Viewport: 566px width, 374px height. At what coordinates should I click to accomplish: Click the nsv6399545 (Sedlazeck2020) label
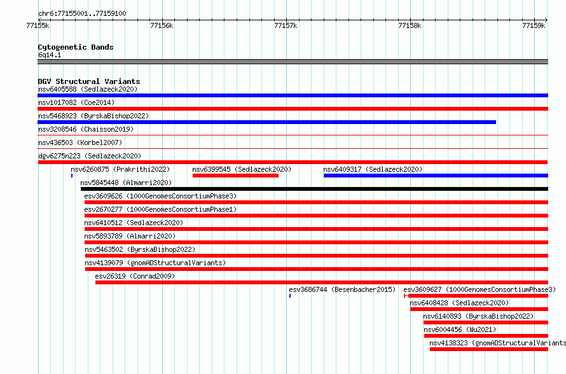pos(242,169)
